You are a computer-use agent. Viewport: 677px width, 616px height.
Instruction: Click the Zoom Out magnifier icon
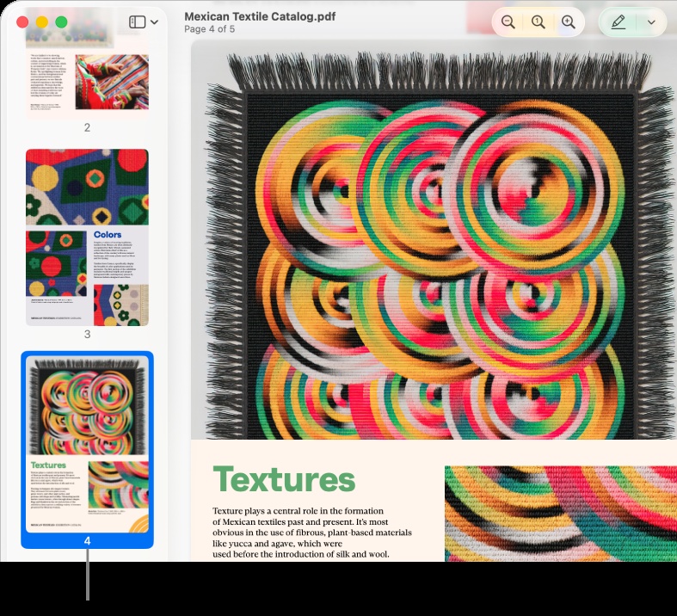[x=508, y=22]
